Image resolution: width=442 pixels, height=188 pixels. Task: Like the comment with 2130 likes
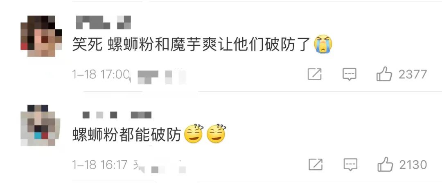pyautogui.click(x=385, y=164)
